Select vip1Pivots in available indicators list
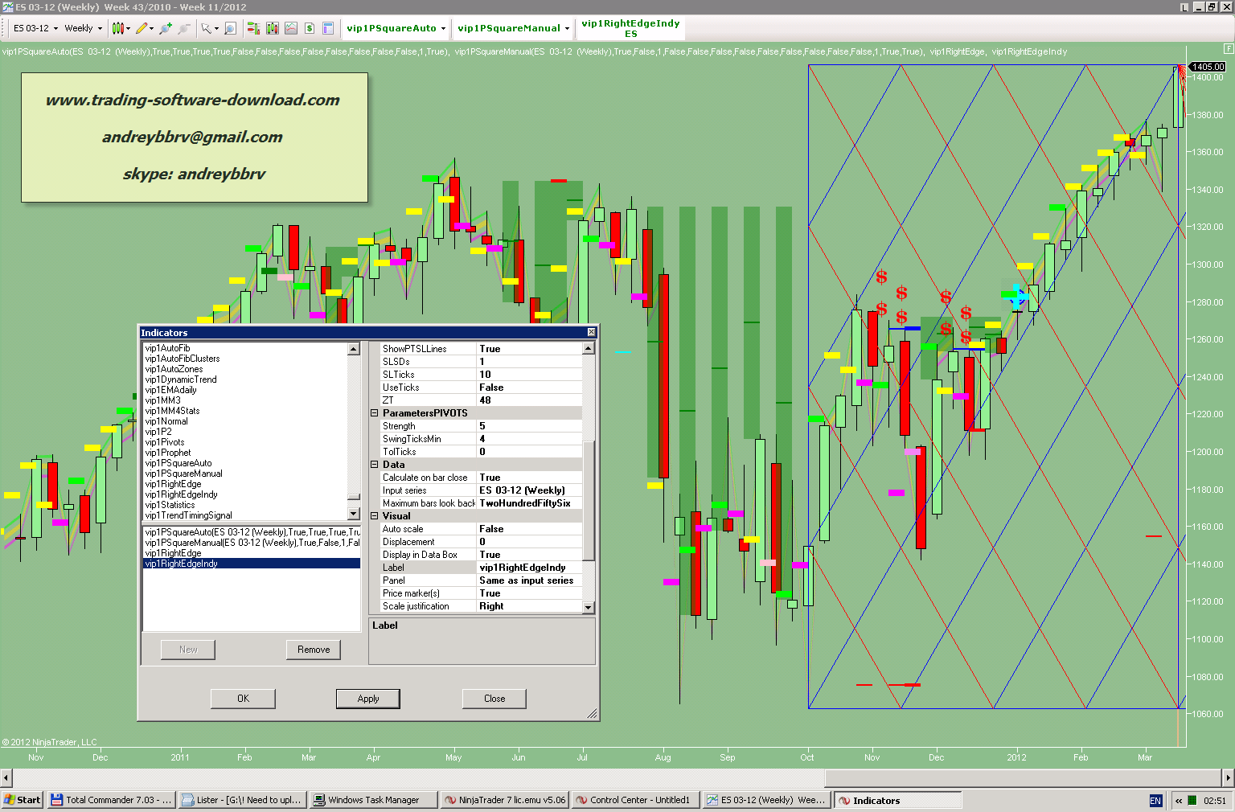The width and height of the screenshot is (1235, 812). pyautogui.click(x=165, y=442)
